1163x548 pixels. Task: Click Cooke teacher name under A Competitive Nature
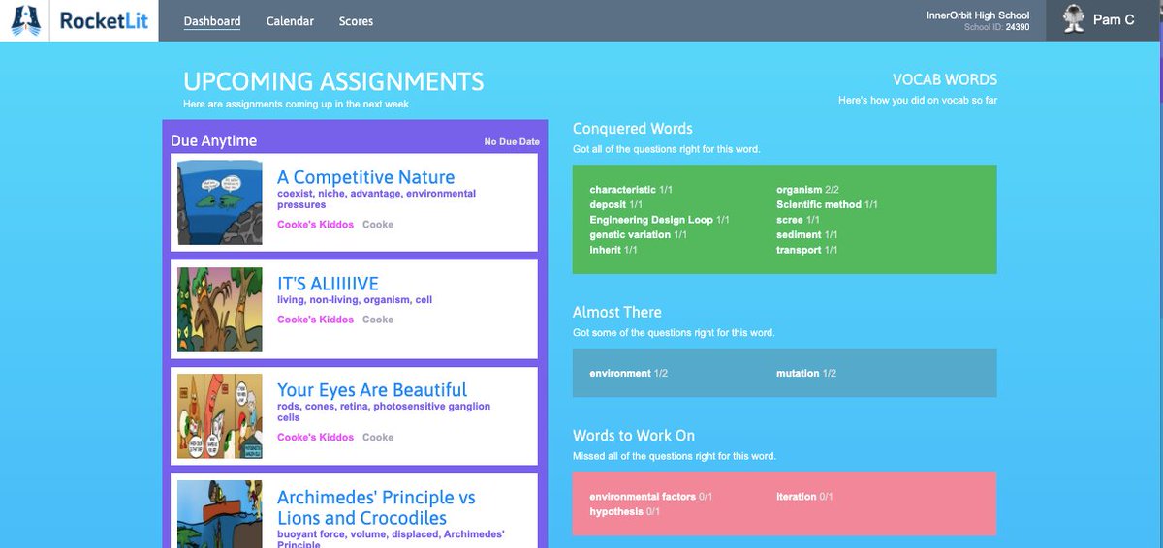(x=378, y=225)
